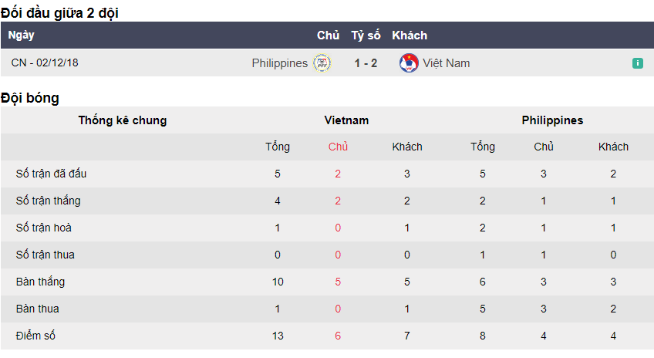Screen dimensions: 654x358
Task: Select the match date CN - 02/12/18
Action: [x=45, y=63]
